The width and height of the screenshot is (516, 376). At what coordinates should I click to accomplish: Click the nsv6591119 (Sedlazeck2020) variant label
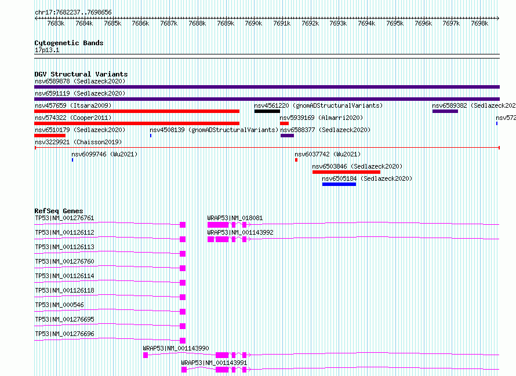pyautogui.click(x=80, y=93)
